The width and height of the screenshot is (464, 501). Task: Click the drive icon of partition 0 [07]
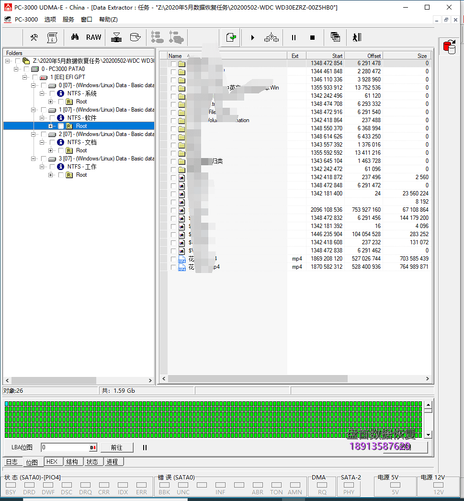52,85
